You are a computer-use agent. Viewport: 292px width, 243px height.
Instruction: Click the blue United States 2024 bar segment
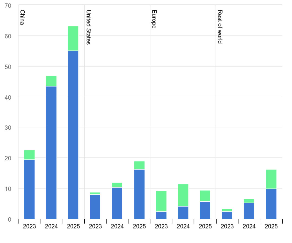117,203
